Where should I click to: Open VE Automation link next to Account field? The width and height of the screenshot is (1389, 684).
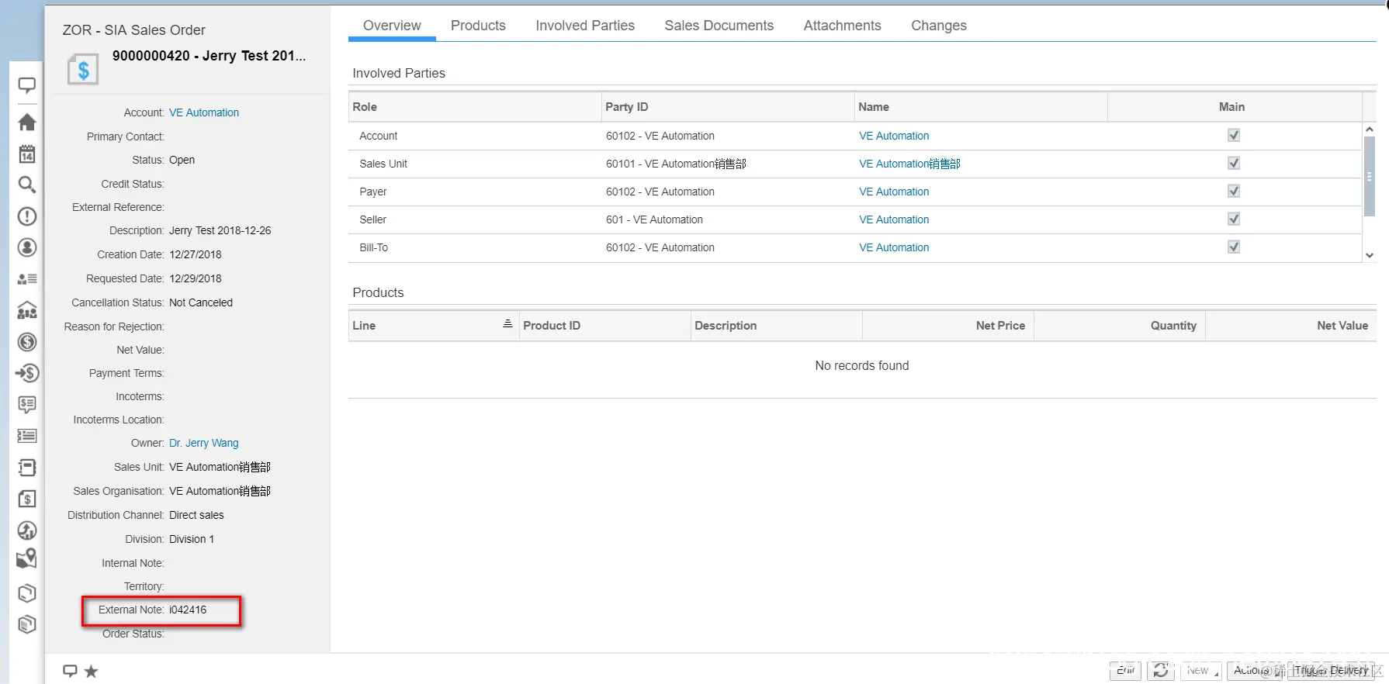click(204, 112)
